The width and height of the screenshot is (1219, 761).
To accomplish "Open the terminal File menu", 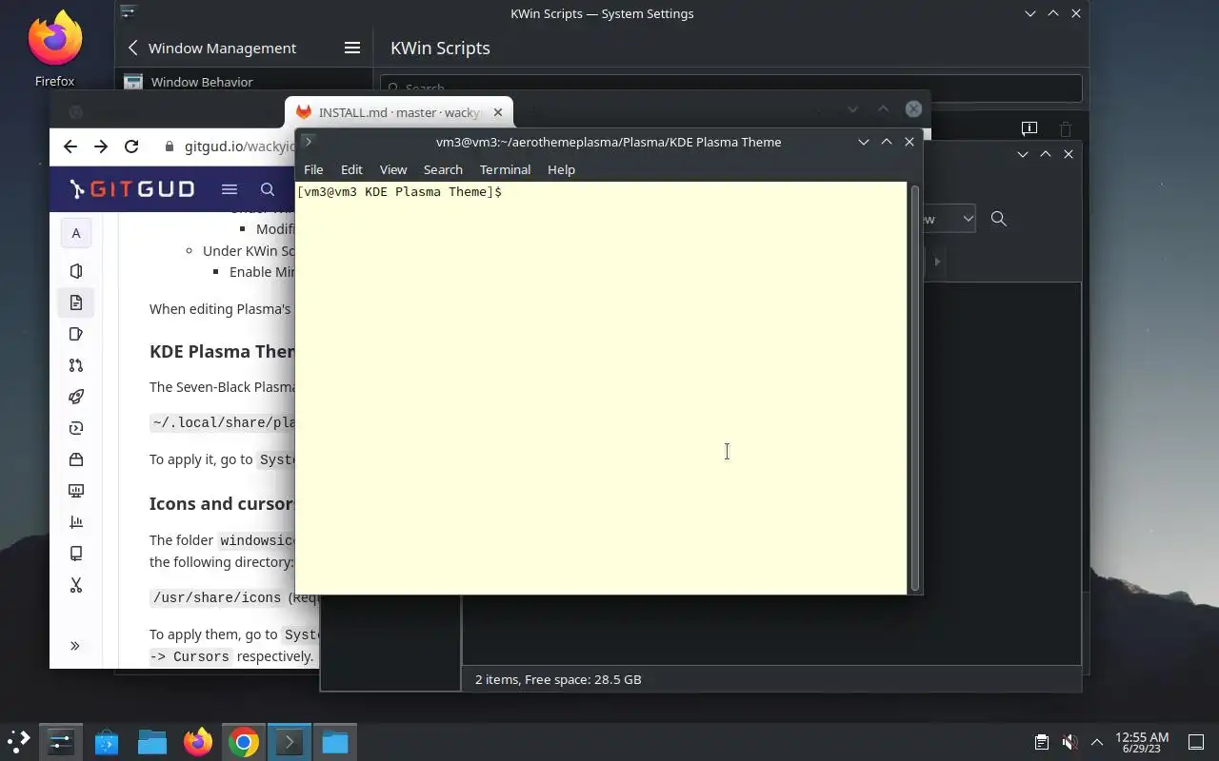I will pos(313,169).
